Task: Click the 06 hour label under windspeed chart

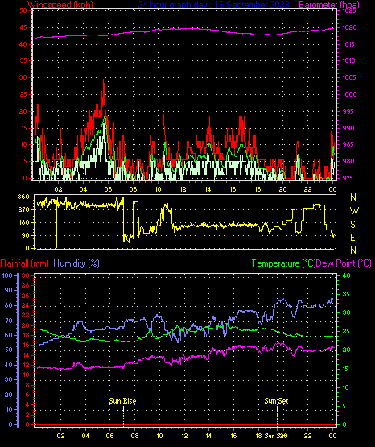Action: tap(108, 189)
